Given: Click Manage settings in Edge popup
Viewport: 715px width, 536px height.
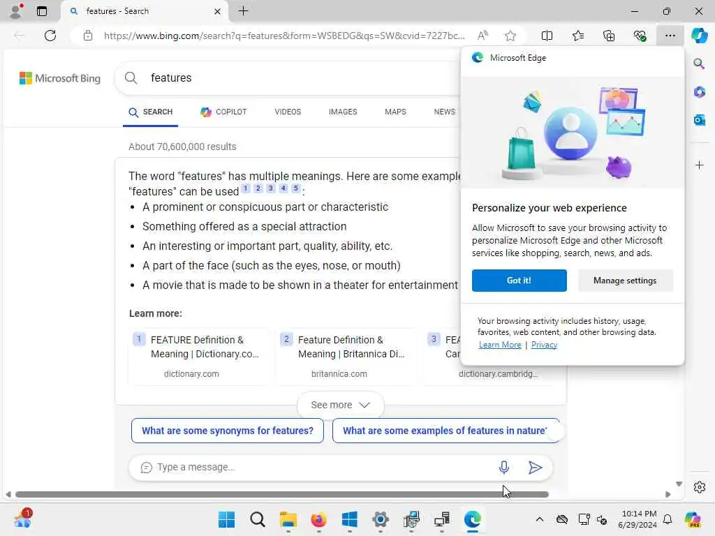Looking at the screenshot, I should (625, 281).
